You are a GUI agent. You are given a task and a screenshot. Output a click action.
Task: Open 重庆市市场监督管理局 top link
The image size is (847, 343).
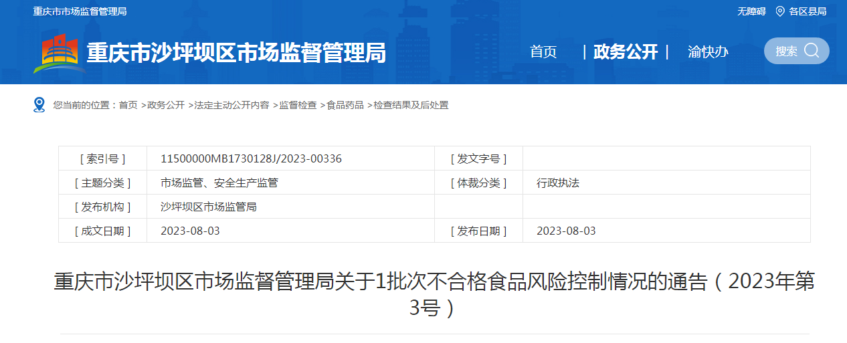click(x=80, y=11)
